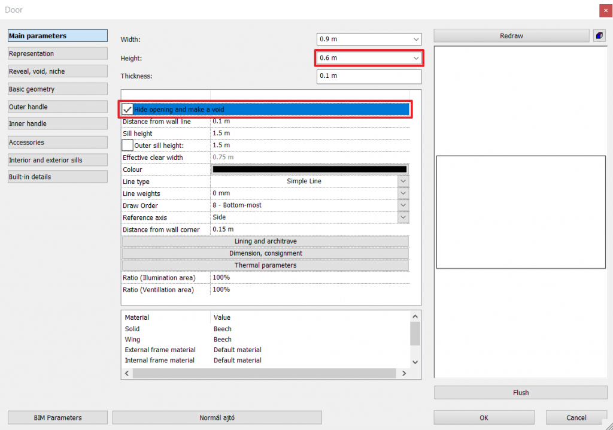Click the 3D view cube icon
This screenshot has height=430, width=613.
(599, 36)
